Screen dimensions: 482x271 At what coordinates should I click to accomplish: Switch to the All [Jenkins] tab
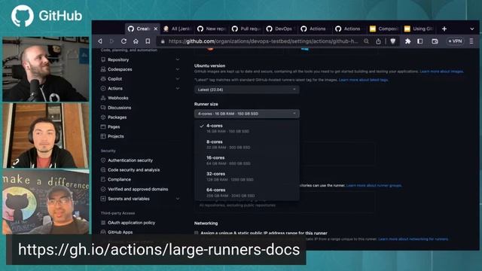click(178, 29)
